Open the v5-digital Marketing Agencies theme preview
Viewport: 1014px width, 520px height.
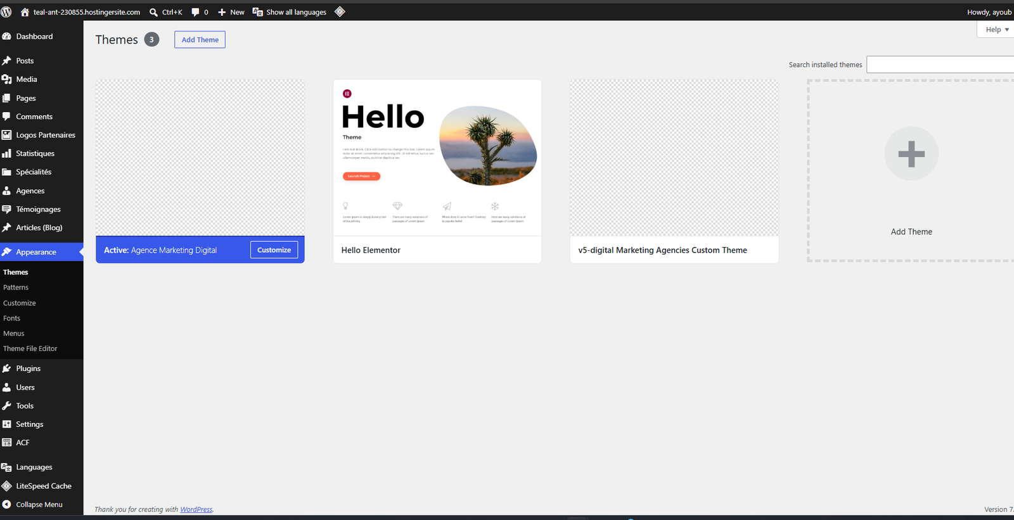click(x=674, y=158)
